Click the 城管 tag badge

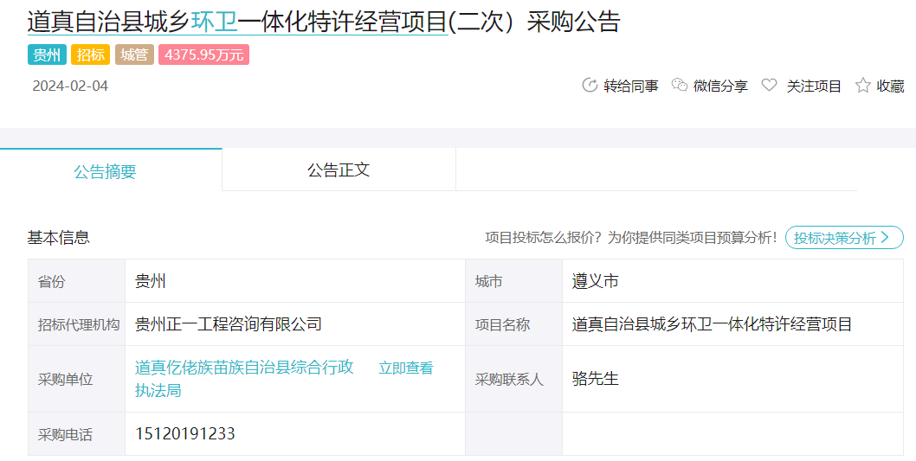pyautogui.click(x=134, y=54)
